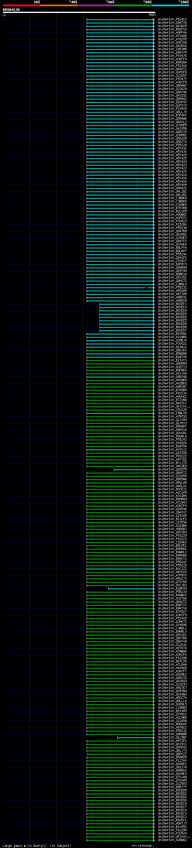
Task: Click the UniRef100_P93476 hit label
Action: 172,56
